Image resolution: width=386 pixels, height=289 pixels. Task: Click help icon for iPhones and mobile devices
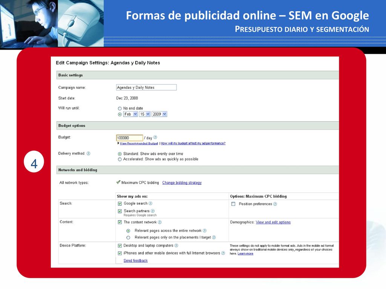[223, 253]
